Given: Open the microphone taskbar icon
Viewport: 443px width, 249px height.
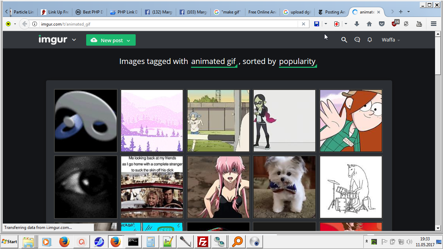Looking at the screenshot, I should pos(185,242).
